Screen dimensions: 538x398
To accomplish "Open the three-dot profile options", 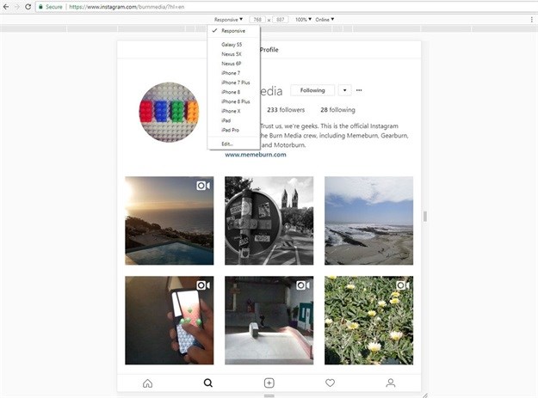I will point(359,90).
